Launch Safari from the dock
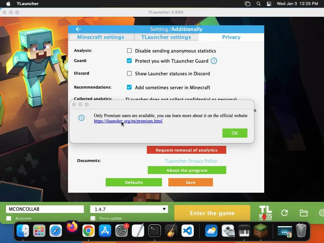This screenshot has height=243, width=324. pos(56,231)
